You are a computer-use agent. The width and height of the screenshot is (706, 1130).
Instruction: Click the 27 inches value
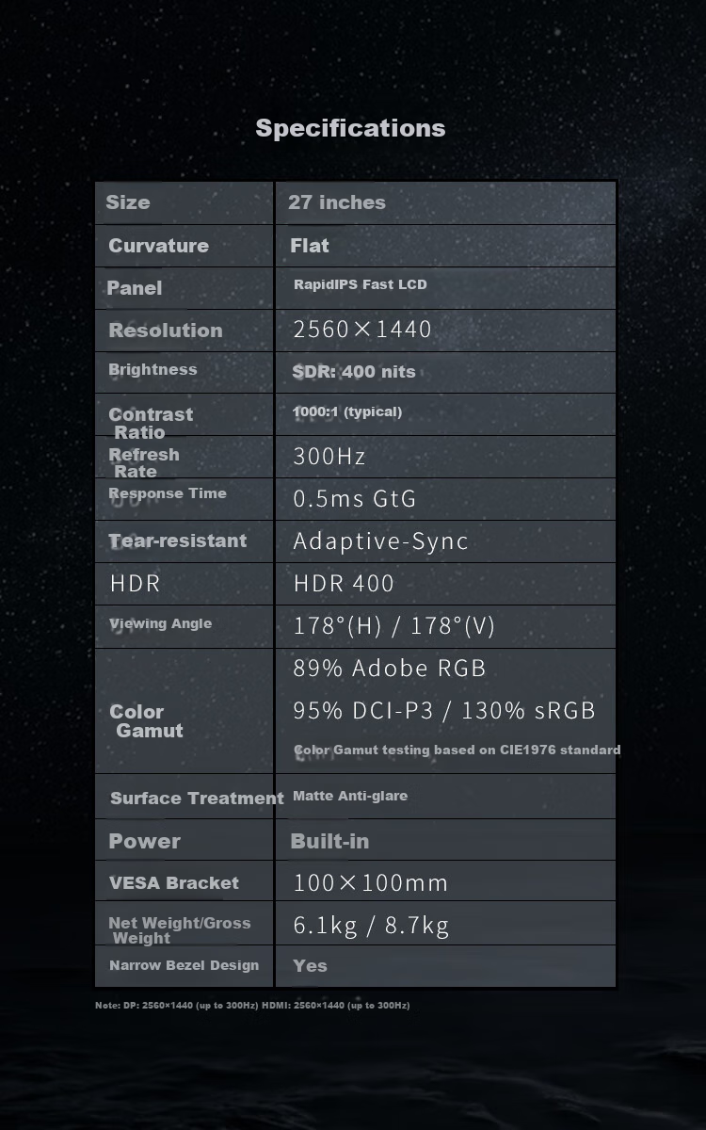[x=337, y=202]
